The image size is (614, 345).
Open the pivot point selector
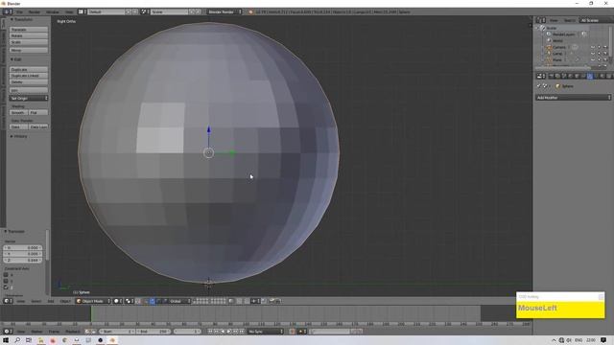130,301
